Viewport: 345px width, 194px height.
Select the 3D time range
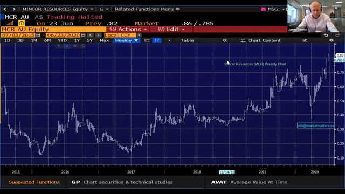click(20, 40)
